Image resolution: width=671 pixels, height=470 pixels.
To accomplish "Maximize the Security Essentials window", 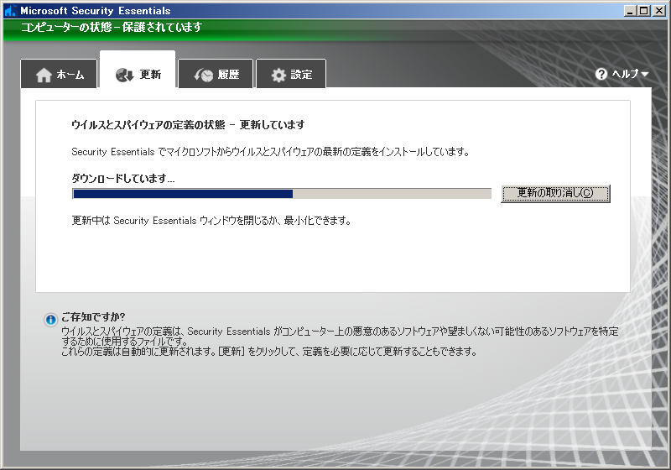I will [x=644, y=11].
